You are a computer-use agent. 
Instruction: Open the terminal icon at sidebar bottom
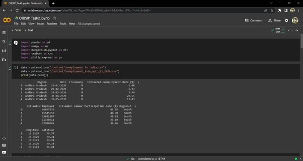point(4,153)
